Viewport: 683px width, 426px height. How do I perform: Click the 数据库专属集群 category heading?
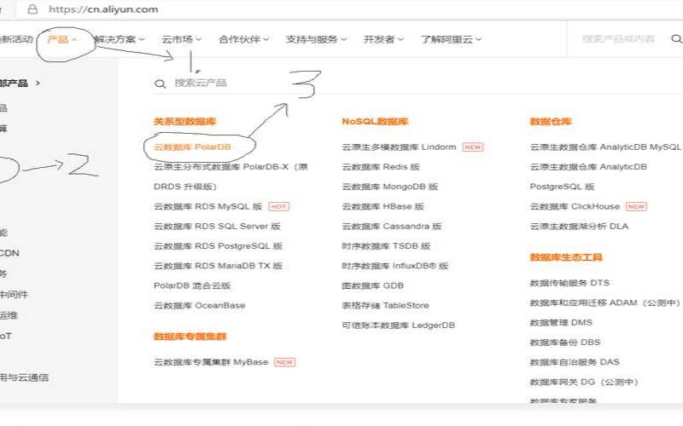[190, 337]
